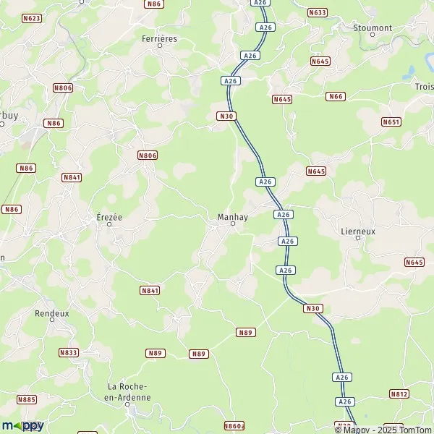Image resolution: width=434 pixels, height=434 pixels.
Task: Open the Mappy TomTom copyright notice
Action: 383,430
